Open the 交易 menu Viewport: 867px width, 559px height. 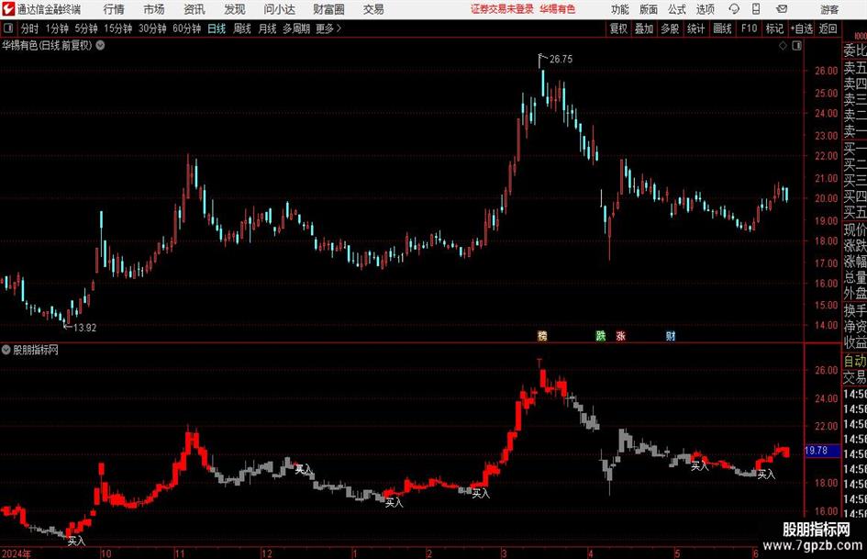pyautogui.click(x=373, y=9)
